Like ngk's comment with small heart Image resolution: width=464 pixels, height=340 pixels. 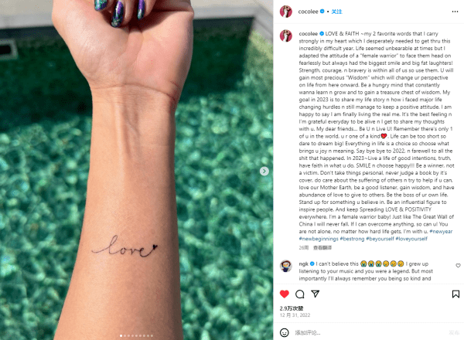click(458, 266)
